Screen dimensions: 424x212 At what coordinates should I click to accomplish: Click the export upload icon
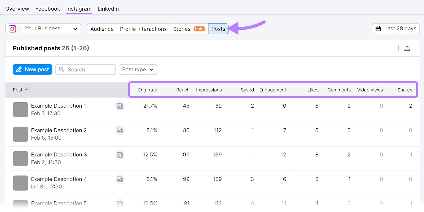(x=407, y=48)
